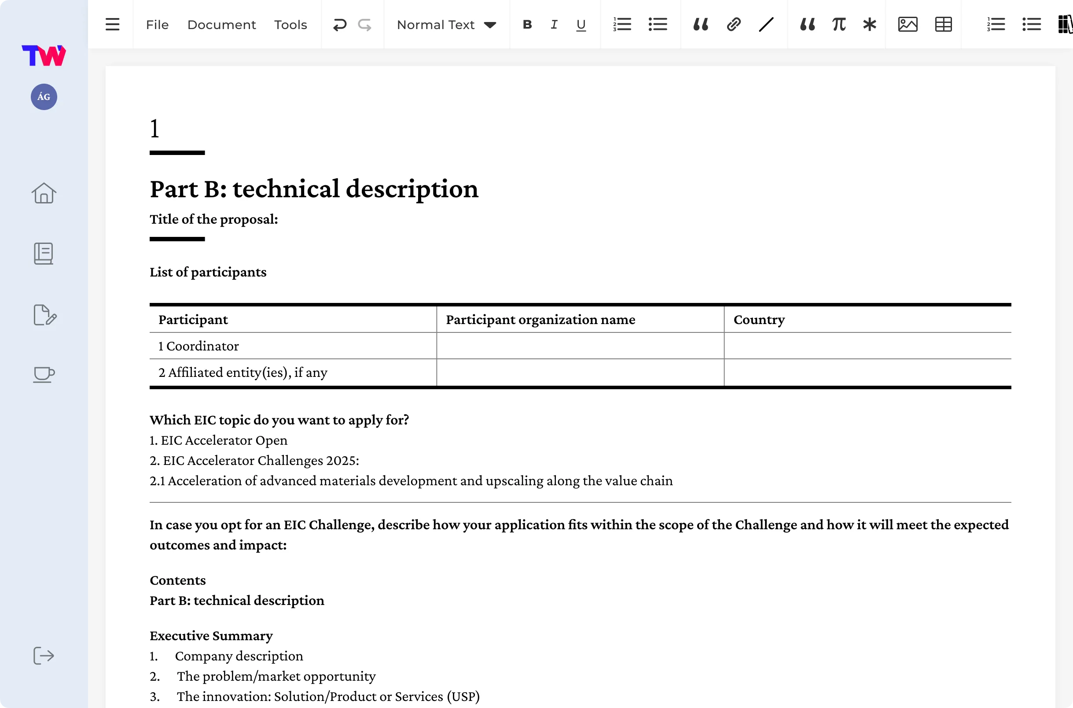Click the line '1. EIC Accelerator Open'
Screen dimensions: 1073x708
tap(218, 440)
